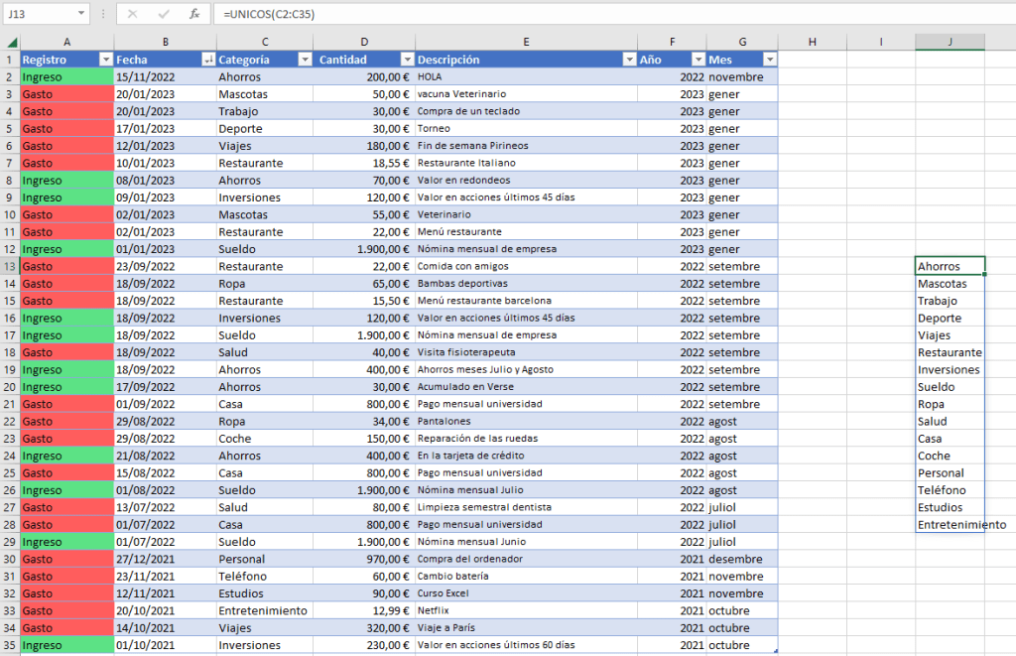Click the Cancel X icon in formula bar

(133, 15)
